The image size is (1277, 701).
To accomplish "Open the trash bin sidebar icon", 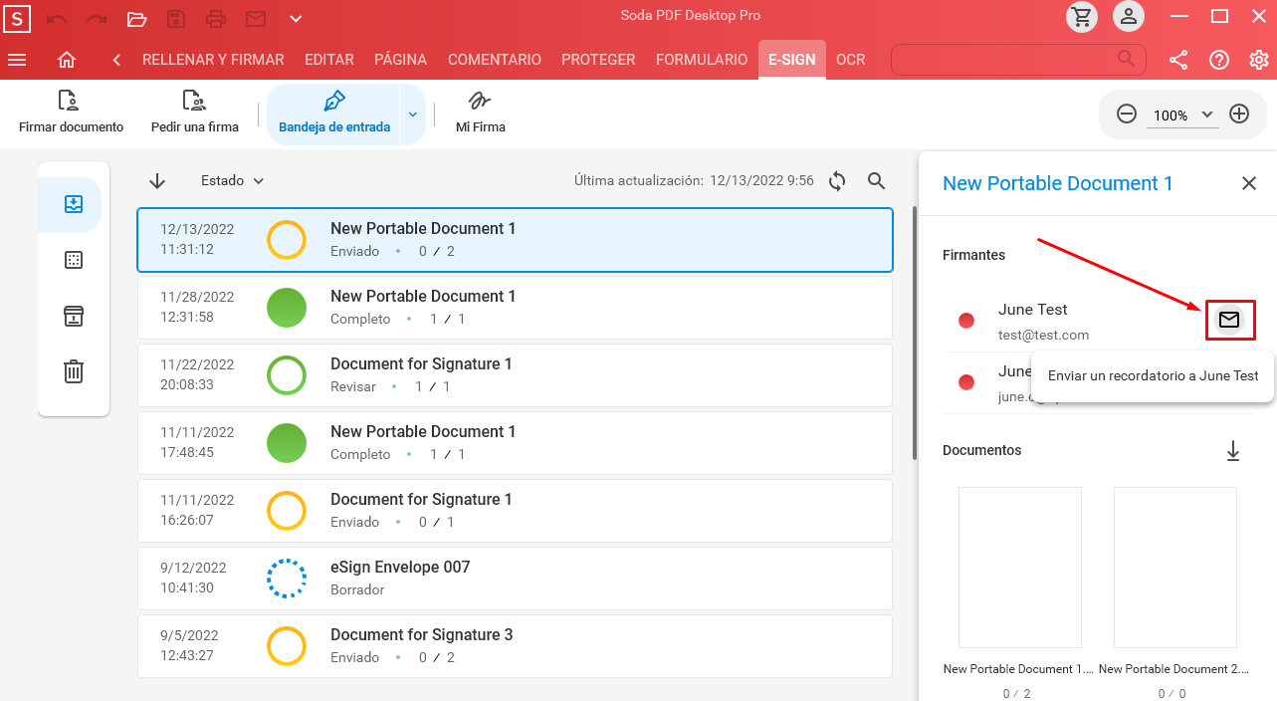I will (74, 371).
